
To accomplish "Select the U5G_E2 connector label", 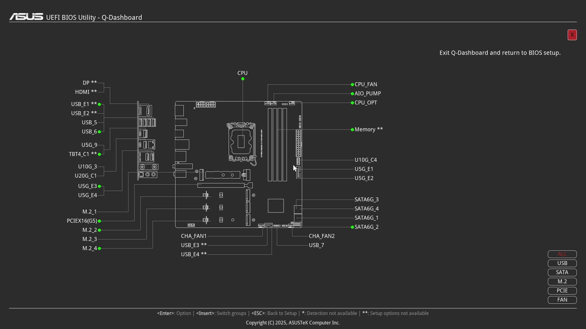I will [364, 178].
